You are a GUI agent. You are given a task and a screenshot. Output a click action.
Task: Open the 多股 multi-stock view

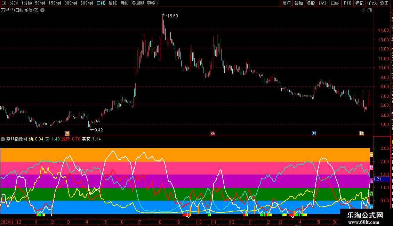coord(311,3)
